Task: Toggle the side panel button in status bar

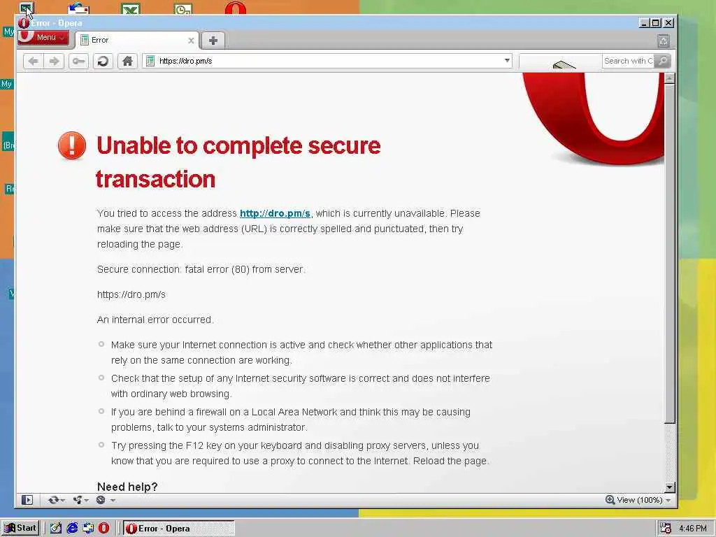Action: tap(27, 500)
